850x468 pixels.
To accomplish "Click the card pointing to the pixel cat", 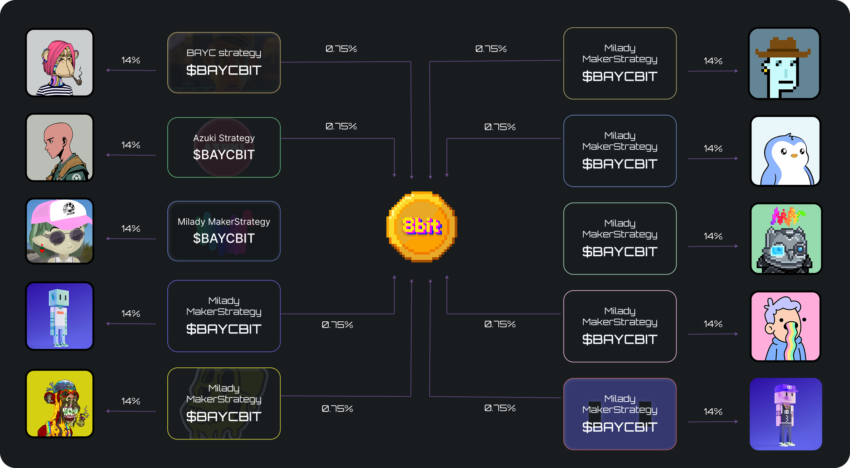I will click(x=620, y=239).
